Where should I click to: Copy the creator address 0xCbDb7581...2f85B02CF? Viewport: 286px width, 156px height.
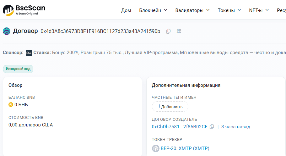tap(212, 127)
